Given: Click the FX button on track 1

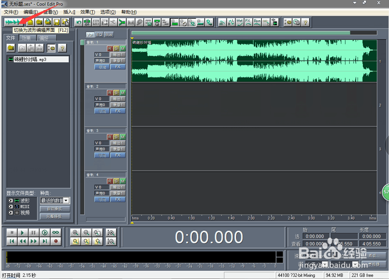Looking at the screenshot, I should pos(118,67).
